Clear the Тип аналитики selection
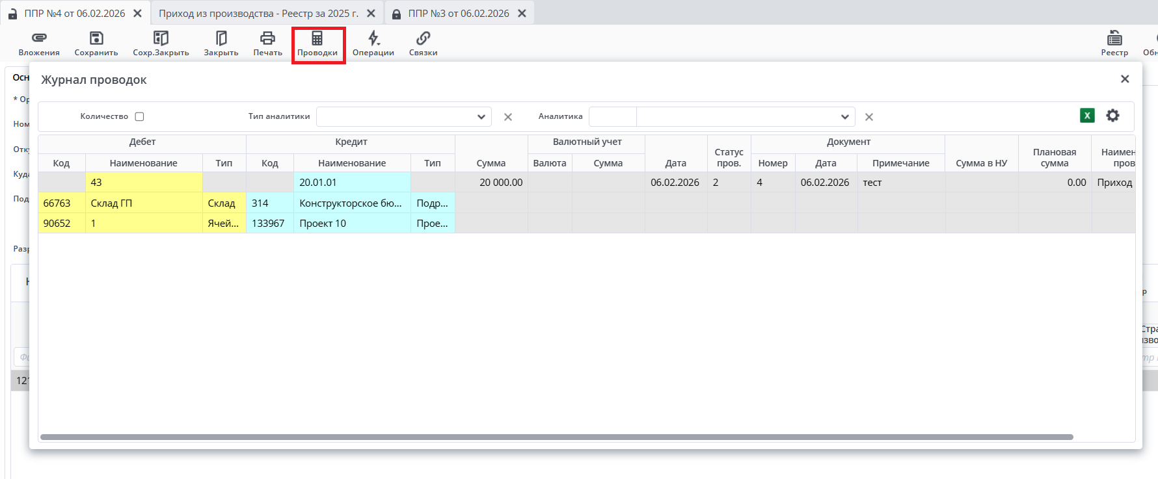 coord(508,117)
